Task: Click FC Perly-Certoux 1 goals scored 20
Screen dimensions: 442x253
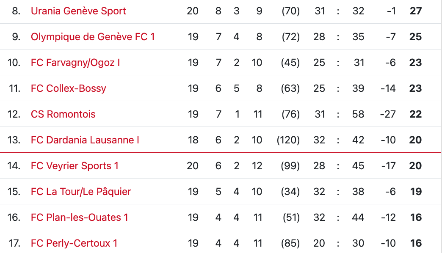Action: [319, 243]
